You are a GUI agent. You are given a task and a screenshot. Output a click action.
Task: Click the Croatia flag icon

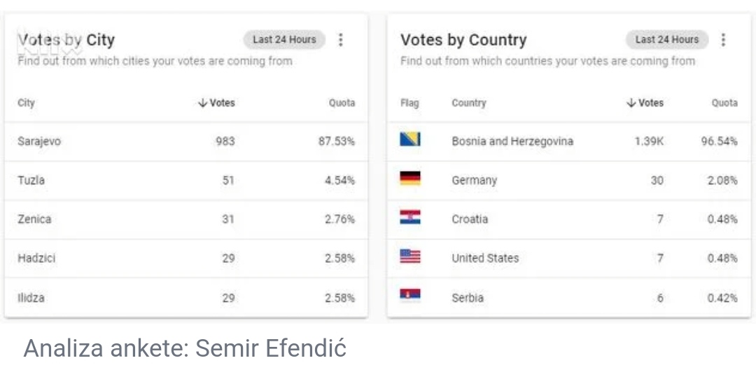[409, 217]
